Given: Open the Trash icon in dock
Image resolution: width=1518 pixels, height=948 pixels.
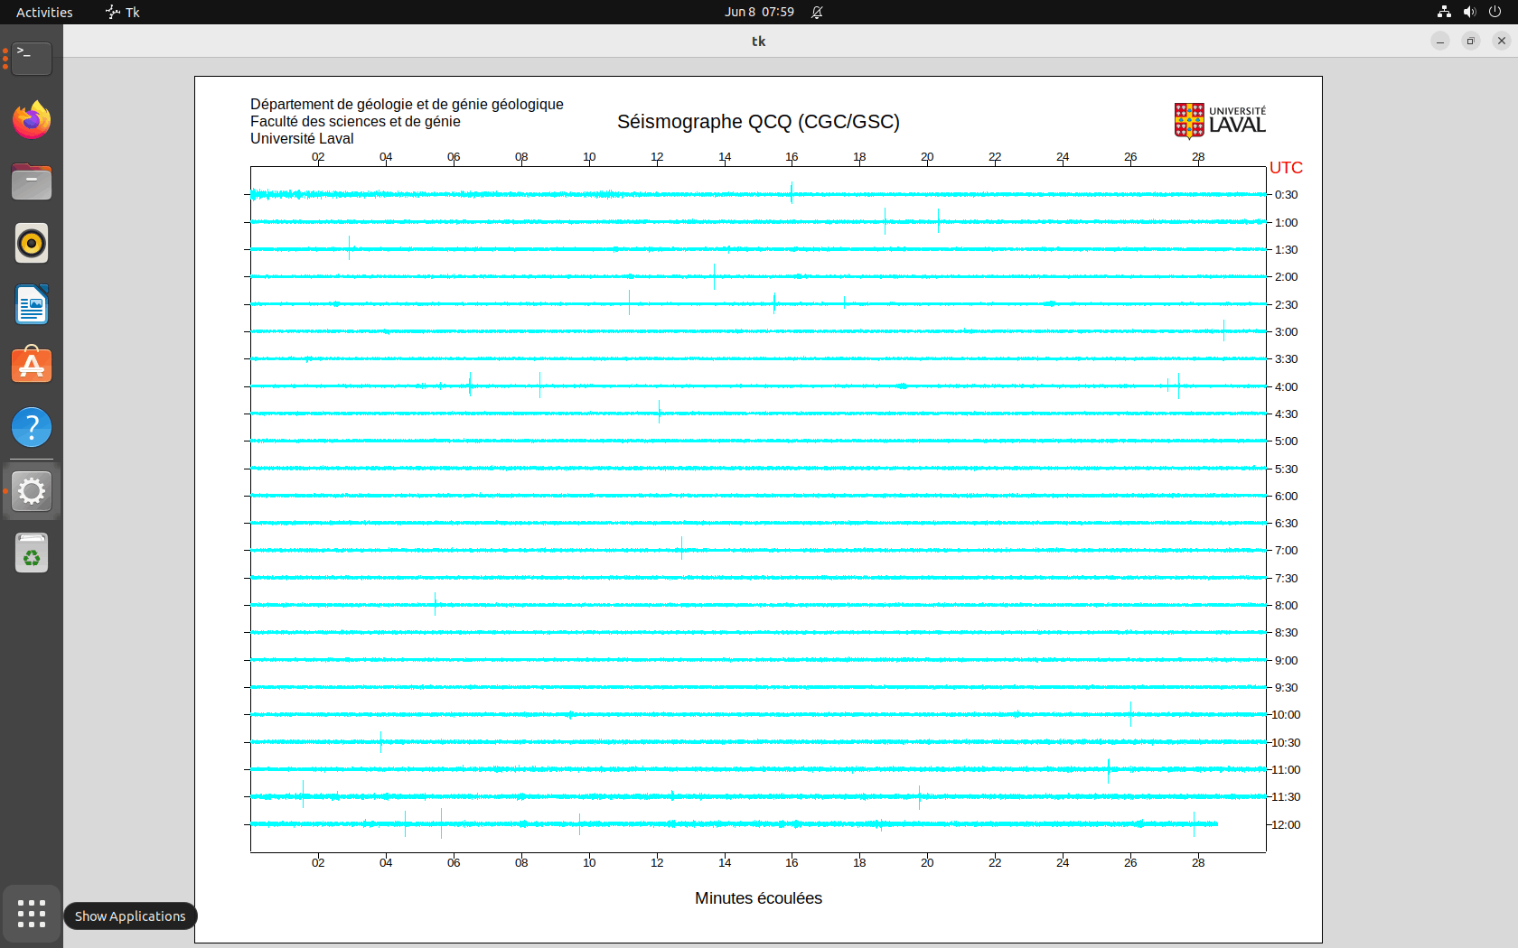Looking at the screenshot, I should [x=32, y=553].
